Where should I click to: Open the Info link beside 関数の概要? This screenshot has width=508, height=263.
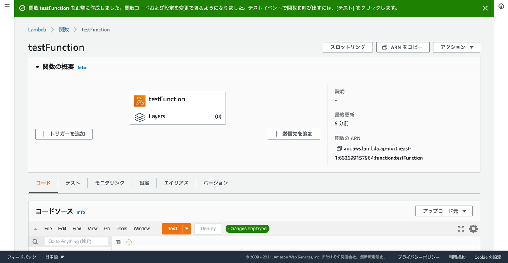coord(82,68)
